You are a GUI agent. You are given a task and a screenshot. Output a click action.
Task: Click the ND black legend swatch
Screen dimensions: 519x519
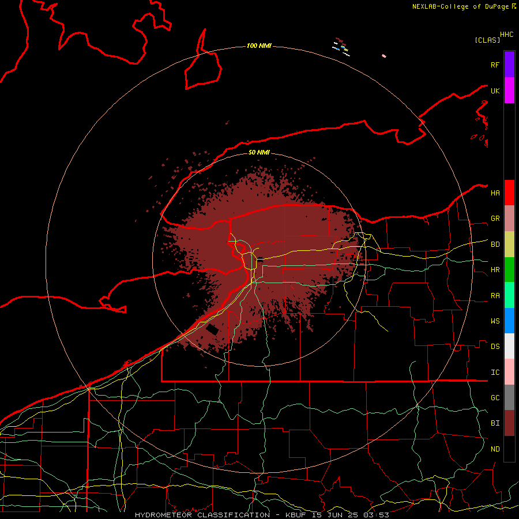509,449
